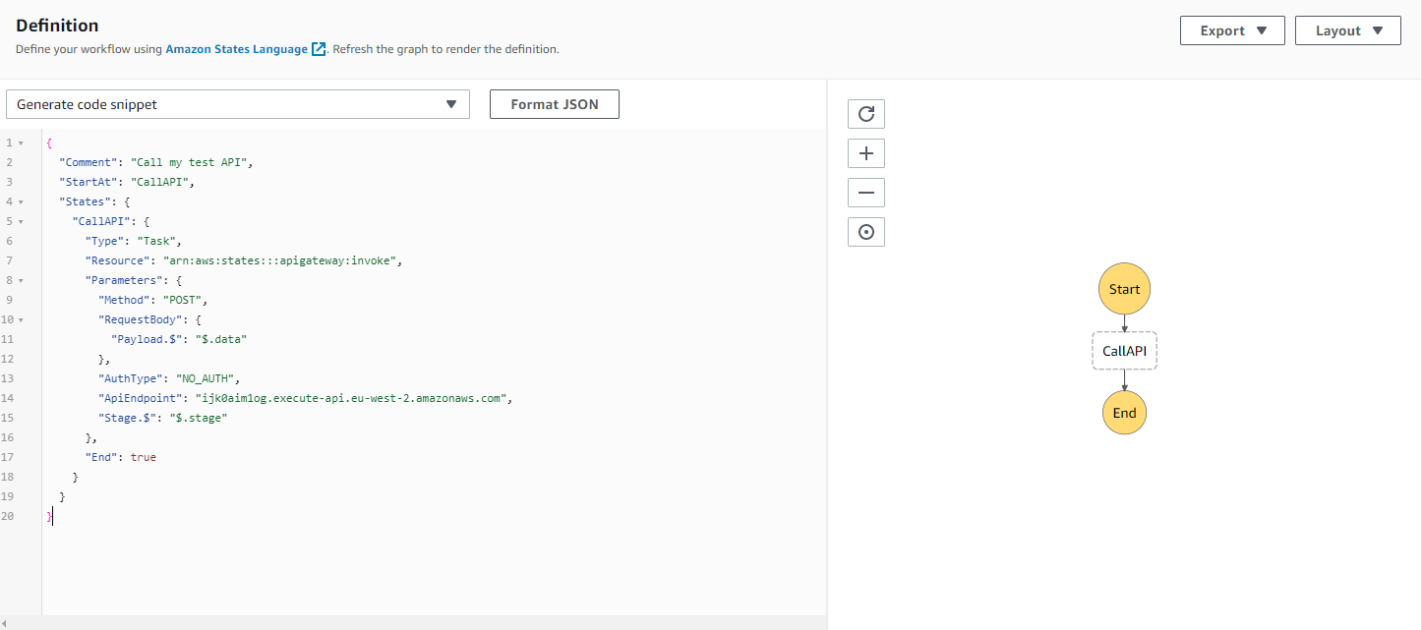Open the Layout menu

tap(1347, 29)
